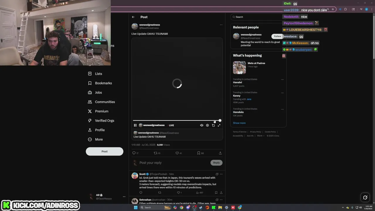Go back using the Post header arrow
Screen dimensions: 375x211
[x=133, y=17]
